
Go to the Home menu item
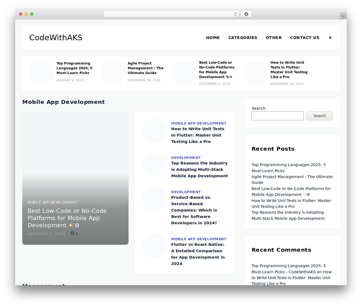point(213,38)
